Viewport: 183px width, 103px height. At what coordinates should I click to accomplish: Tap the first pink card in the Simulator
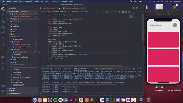[163, 40]
